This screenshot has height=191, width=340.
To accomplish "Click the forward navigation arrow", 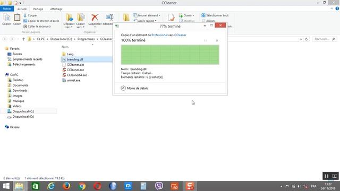I will pos(12,39).
